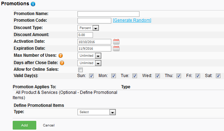Screen dimensions: 224x131
Task: Expand the Max Number of Uses dropdown
Action: tap(89, 56)
